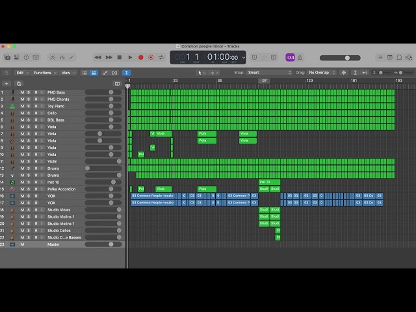Toggle Cycle mode
The height and width of the screenshot is (312, 416).
tap(161, 57)
